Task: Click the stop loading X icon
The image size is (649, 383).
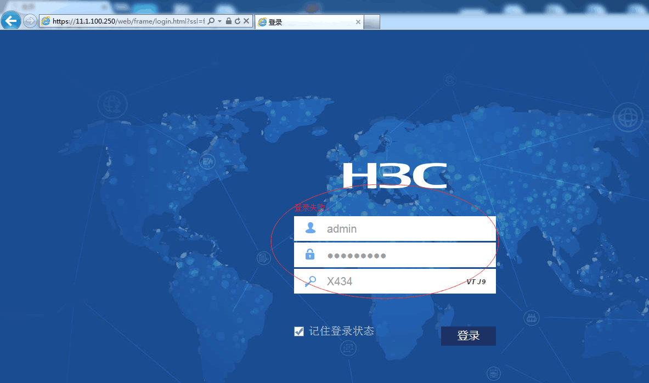Action: point(246,21)
